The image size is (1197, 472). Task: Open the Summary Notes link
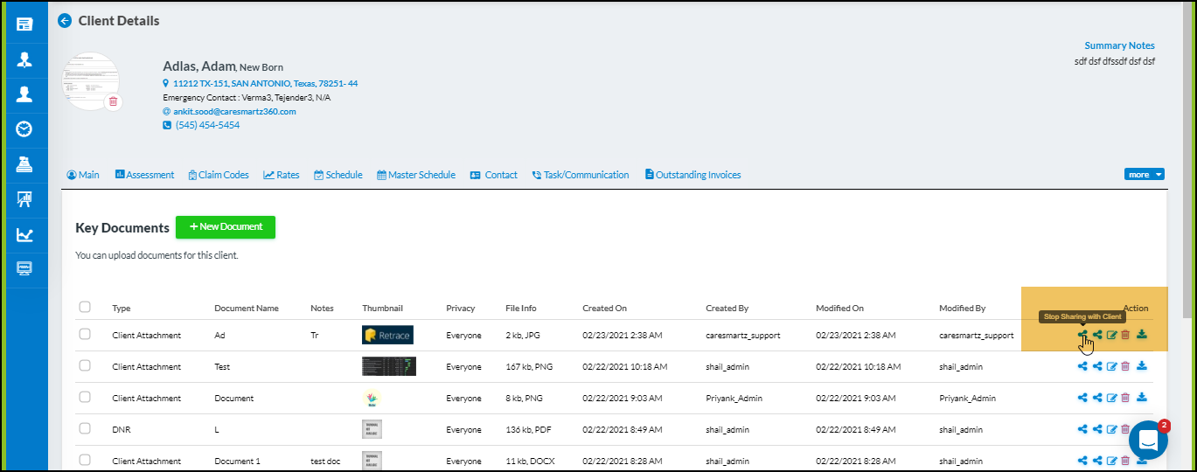(x=1119, y=45)
